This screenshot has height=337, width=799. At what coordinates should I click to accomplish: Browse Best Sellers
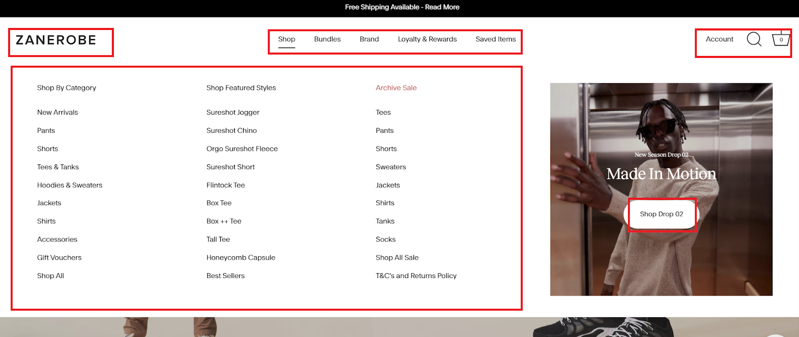[x=226, y=276]
